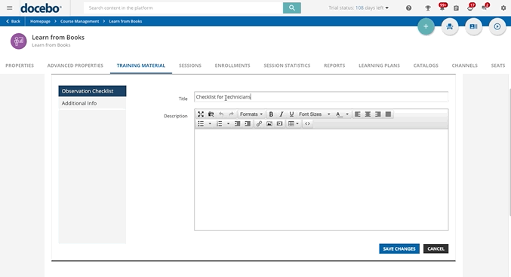511x277 pixels.
Task: Go Back via the breadcrumb bar
Action: click(13, 21)
